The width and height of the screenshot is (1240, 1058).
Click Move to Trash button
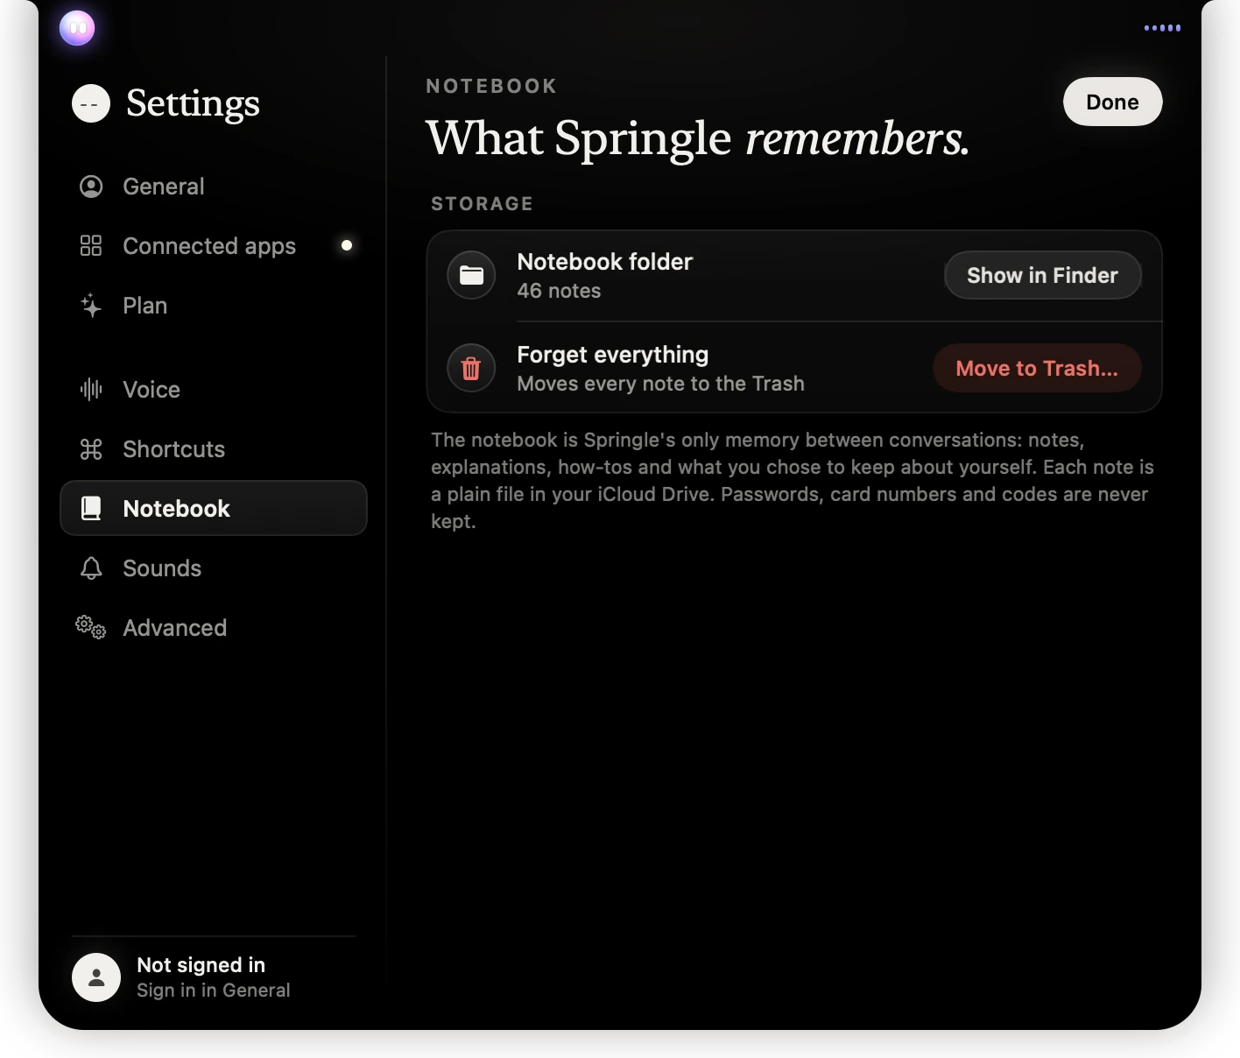coord(1037,368)
